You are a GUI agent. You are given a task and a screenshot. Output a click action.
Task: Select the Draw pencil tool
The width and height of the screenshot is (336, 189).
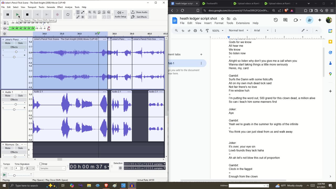(x=78, y=17)
